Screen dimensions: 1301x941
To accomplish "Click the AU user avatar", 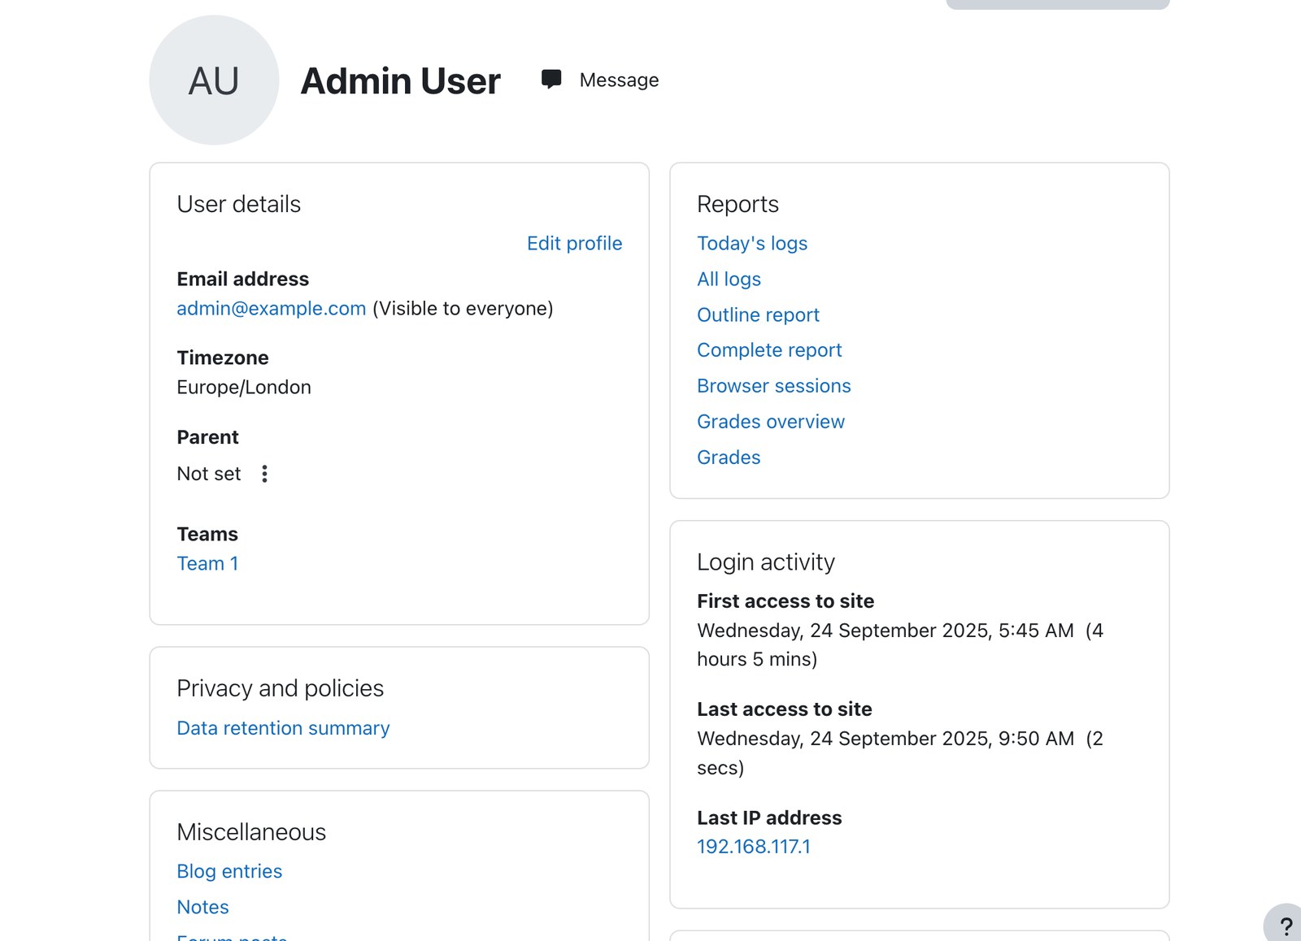I will click(x=214, y=80).
